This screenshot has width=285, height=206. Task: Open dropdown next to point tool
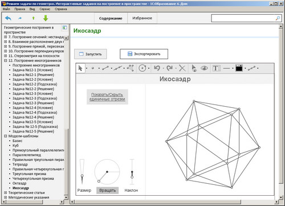click(99, 68)
